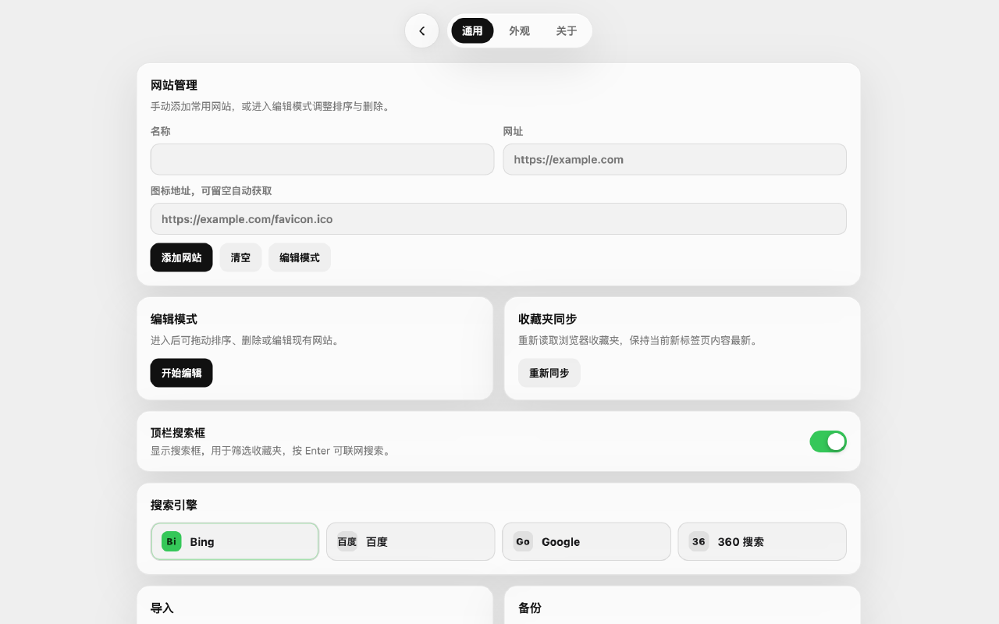Click the back arrow button
The width and height of the screenshot is (999, 624).
point(421,31)
